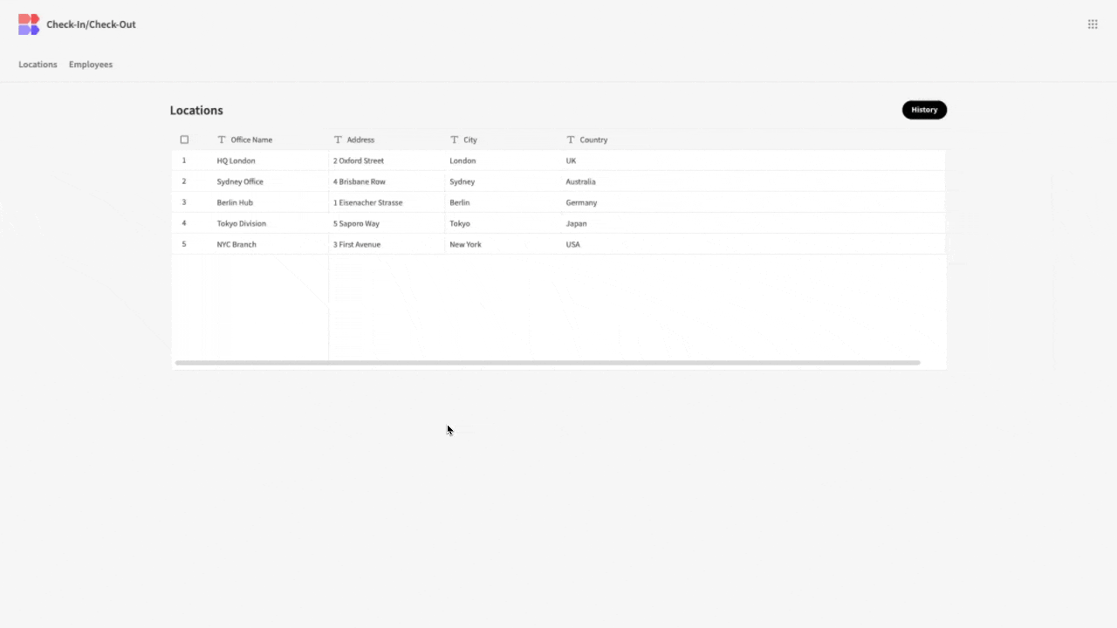Click the Germany country cell
The width and height of the screenshot is (1117, 628).
tap(619, 202)
